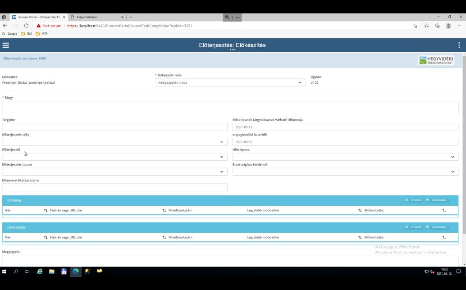Screen dimensions: 466x290
Task: Open the hamburger navigation menu
Action: [6, 45]
